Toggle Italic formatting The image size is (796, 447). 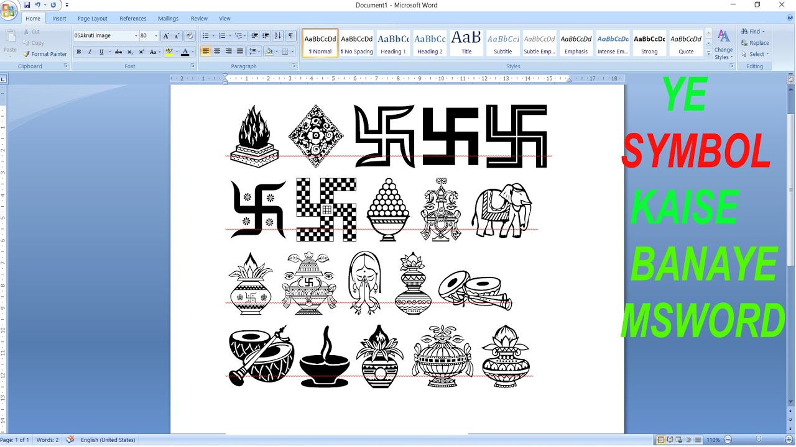(90, 52)
